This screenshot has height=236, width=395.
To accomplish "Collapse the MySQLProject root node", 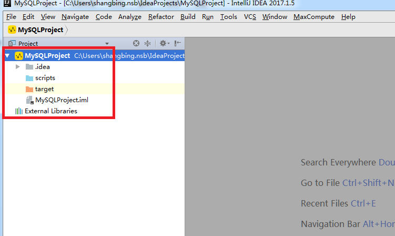I will (x=7, y=55).
